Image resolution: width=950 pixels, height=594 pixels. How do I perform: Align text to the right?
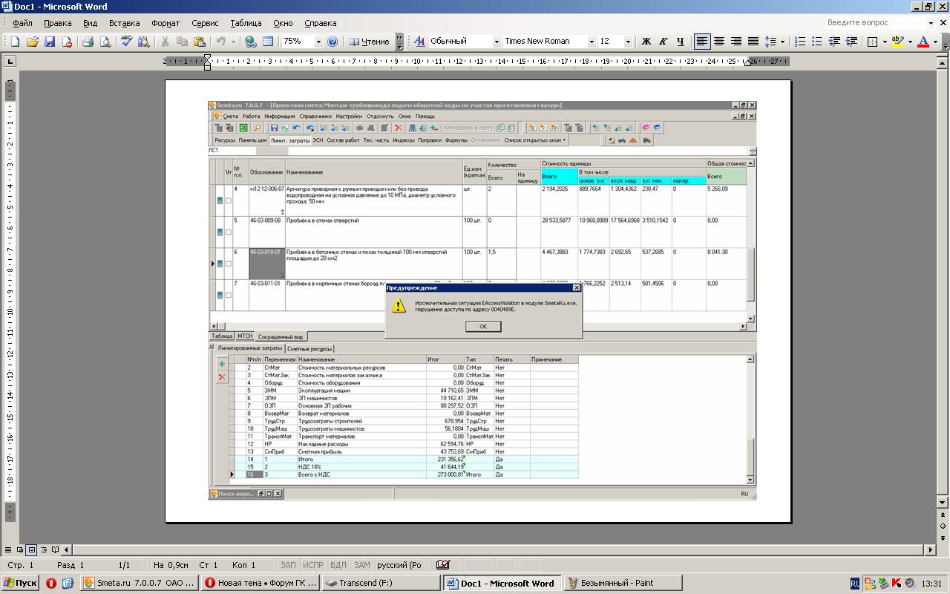click(736, 42)
